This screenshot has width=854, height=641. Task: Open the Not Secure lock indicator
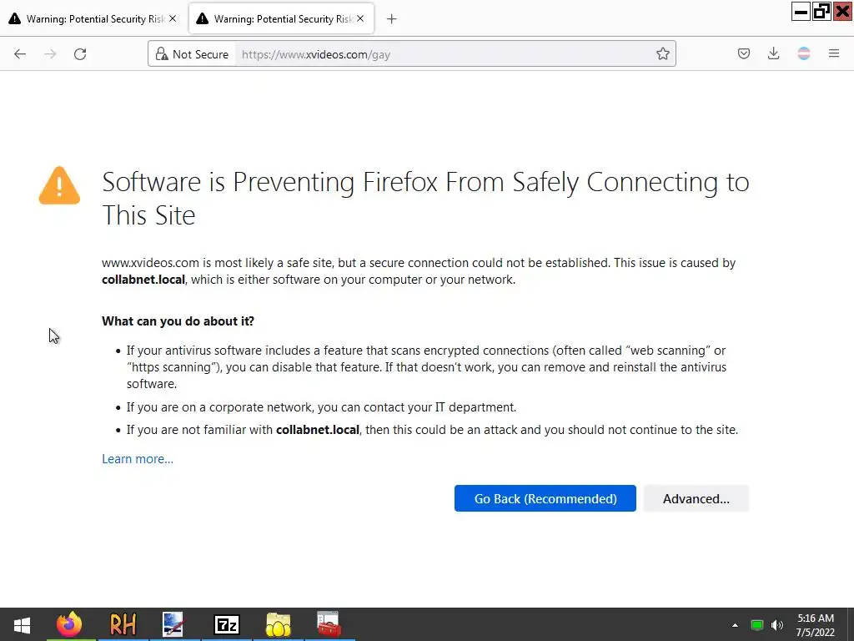(192, 54)
